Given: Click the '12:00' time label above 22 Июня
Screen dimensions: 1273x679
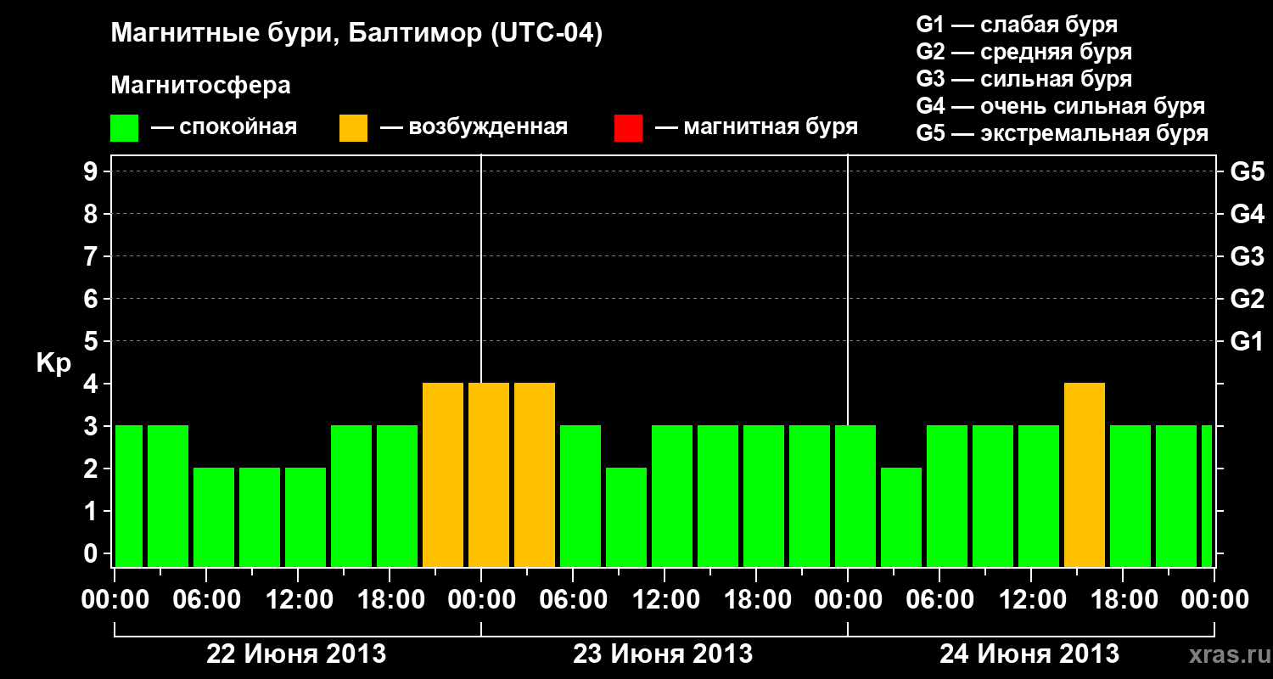Looking at the screenshot, I should click(298, 600).
